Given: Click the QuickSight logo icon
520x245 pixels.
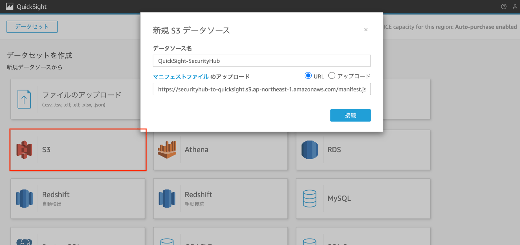Looking at the screenshot, I should click(x=10, y=7).
